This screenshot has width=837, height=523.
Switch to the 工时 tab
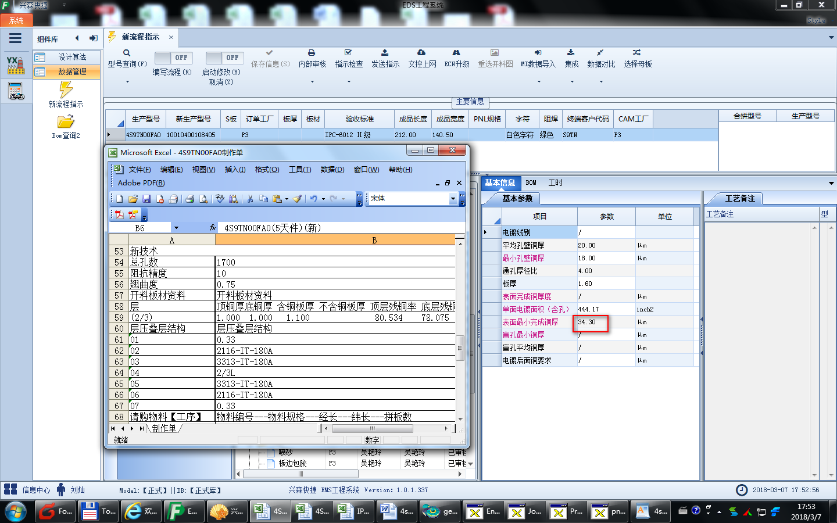555,182
